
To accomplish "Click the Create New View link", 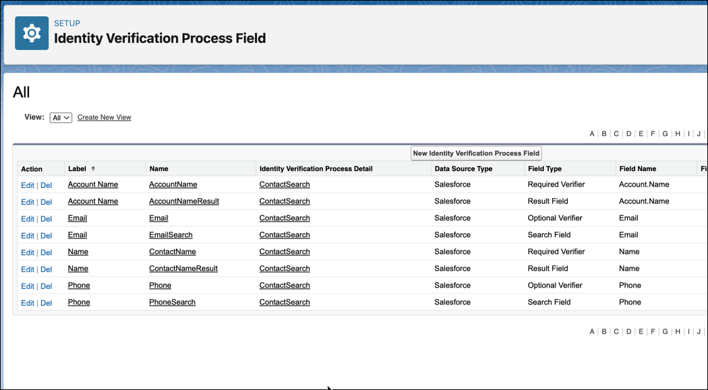I will pos(105,117).
